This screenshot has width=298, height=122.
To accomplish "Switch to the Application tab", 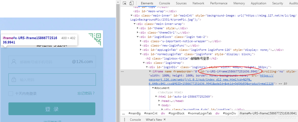I will 258,3.
